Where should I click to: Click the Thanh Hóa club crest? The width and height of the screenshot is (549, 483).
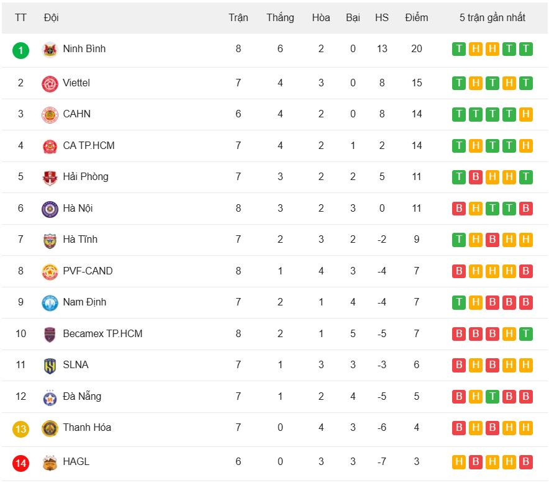click(50, 428)
